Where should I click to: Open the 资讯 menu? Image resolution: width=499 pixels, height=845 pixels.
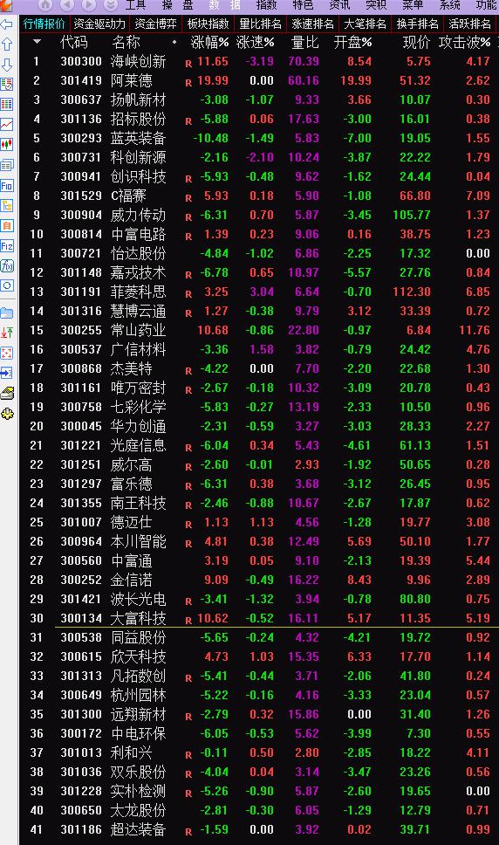pos(339,5)
